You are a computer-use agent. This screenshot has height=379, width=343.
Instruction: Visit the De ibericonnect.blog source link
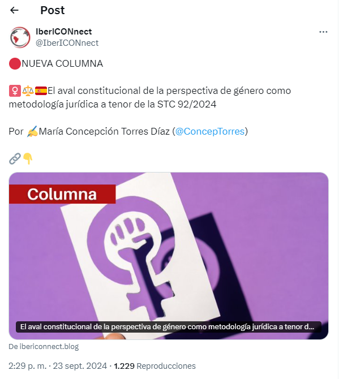click(x=44, y=347)
